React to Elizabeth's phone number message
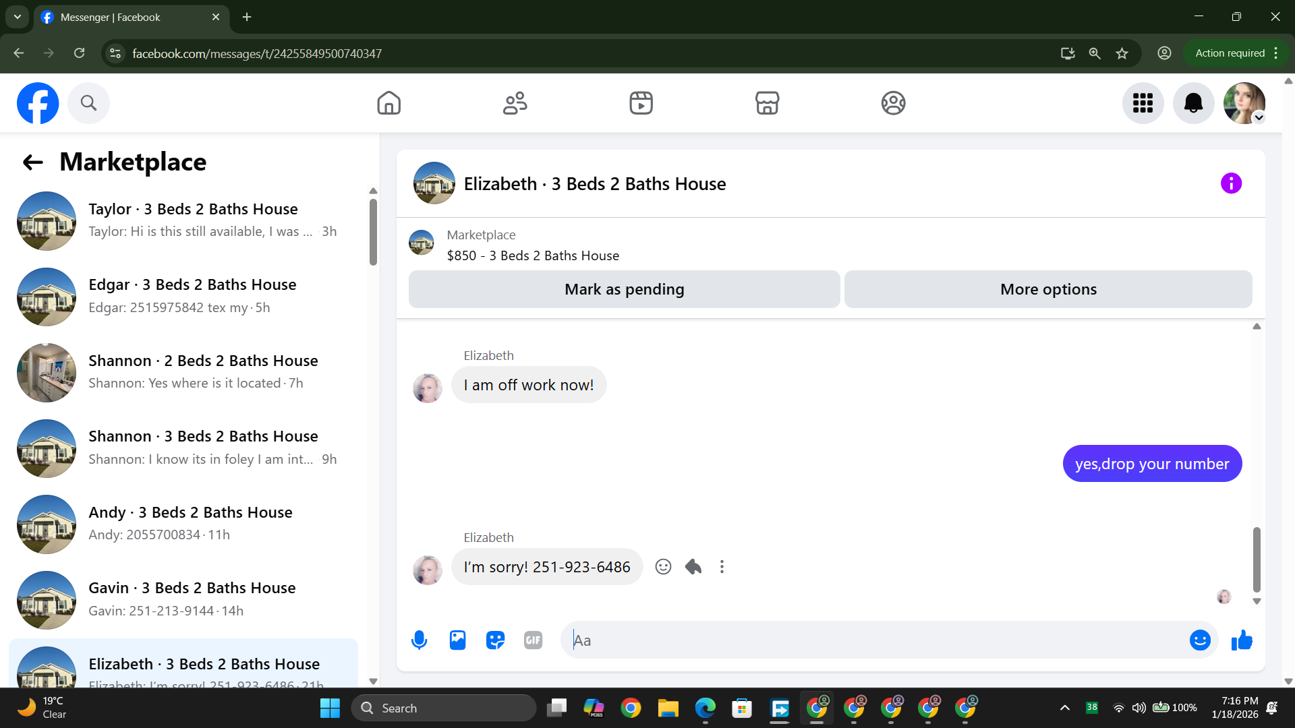Image resolution: width=1295 pixels, height=728 pixels. [663, 567]
